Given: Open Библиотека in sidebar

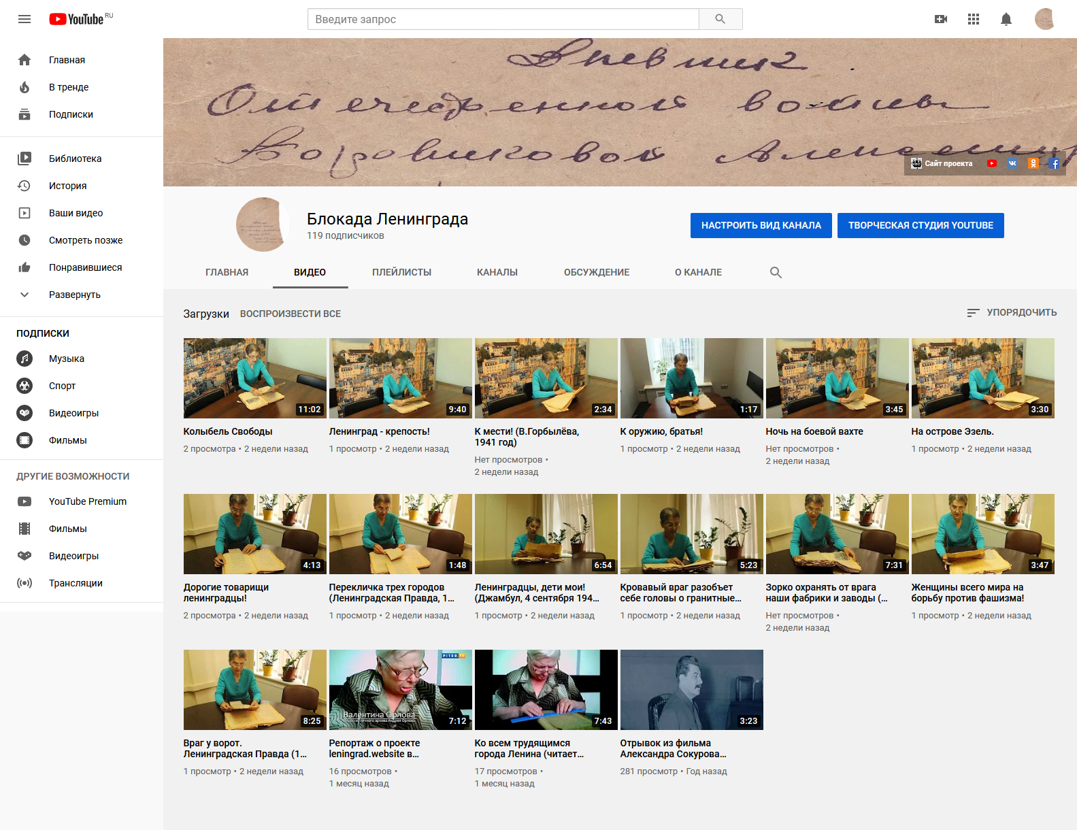Looking at the screenshot, I should point(82,159).
